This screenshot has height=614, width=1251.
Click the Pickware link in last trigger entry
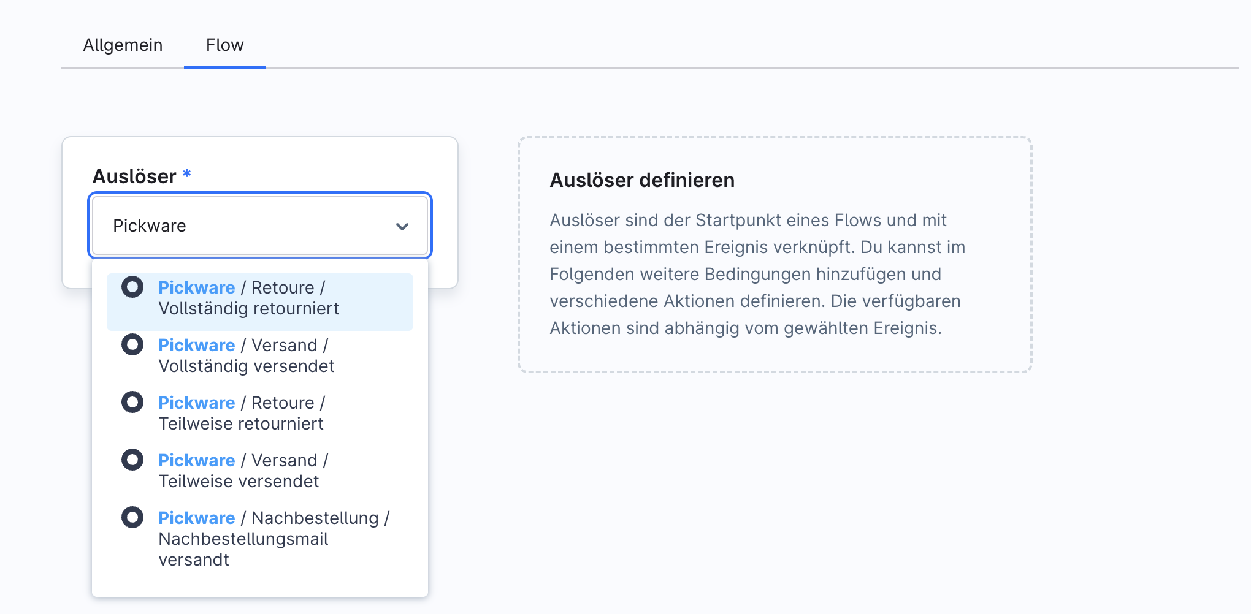click(196, 518)
